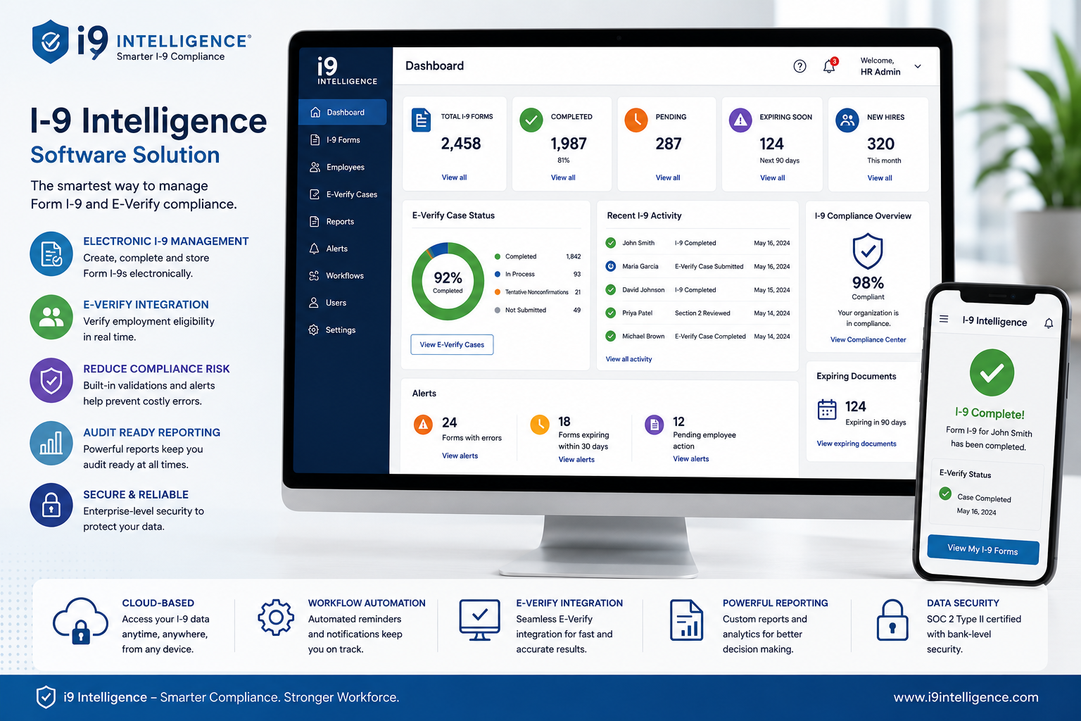This screenshot has height=721, width=1081.
Task: Click the gray Not Submitted legend dot
Action: pyautogui.click(x=498, y=310)
